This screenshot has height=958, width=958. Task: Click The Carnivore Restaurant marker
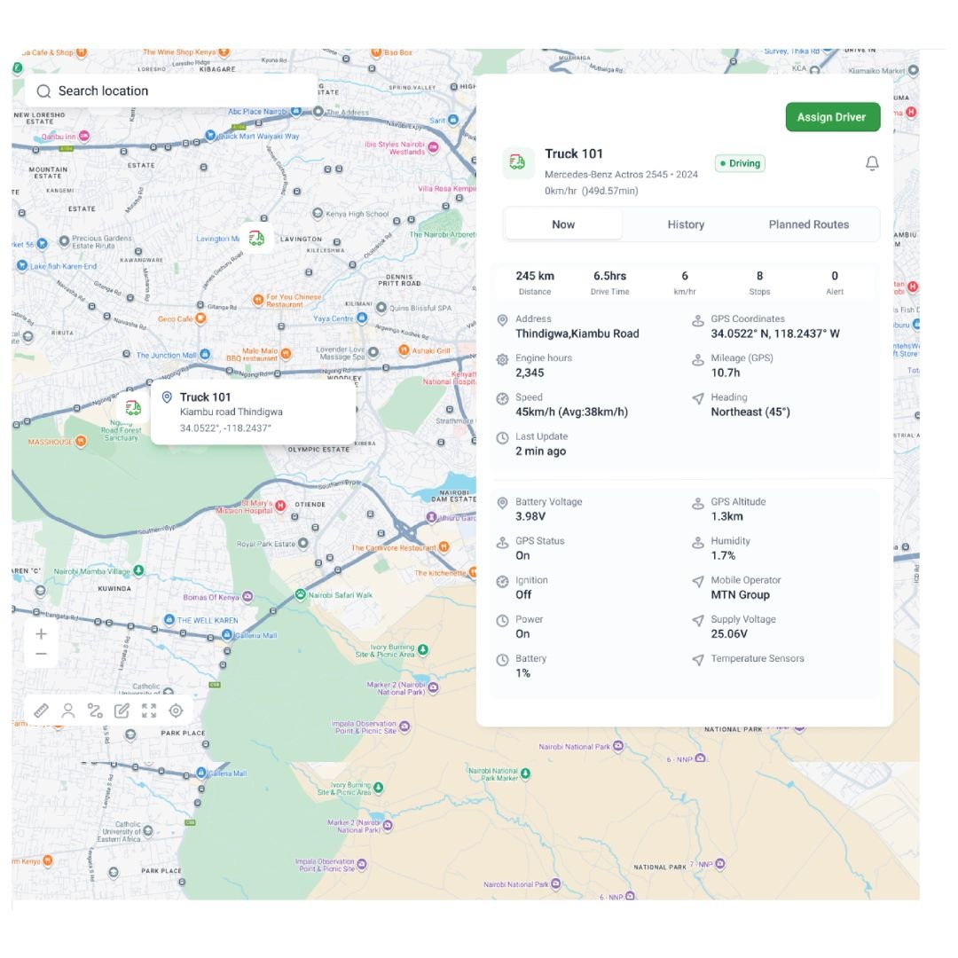click(444, 546)
